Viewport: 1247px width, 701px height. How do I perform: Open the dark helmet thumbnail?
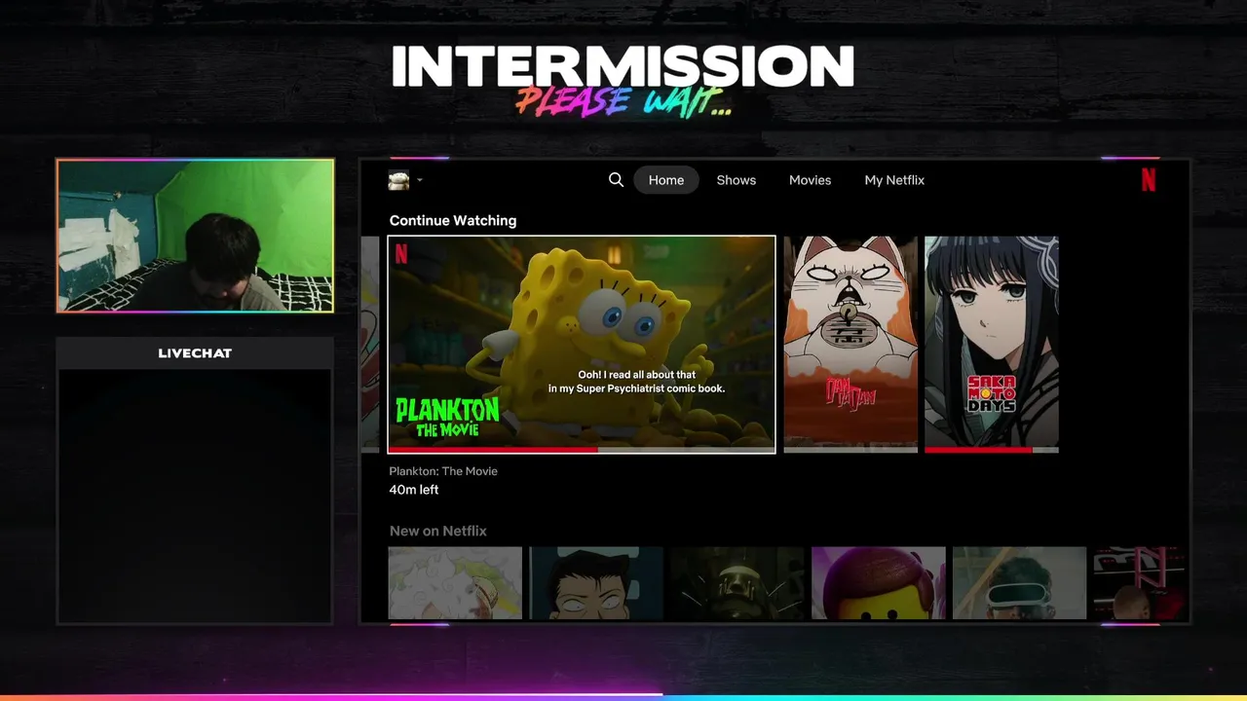pyautogui.click(x=737, y=582)
